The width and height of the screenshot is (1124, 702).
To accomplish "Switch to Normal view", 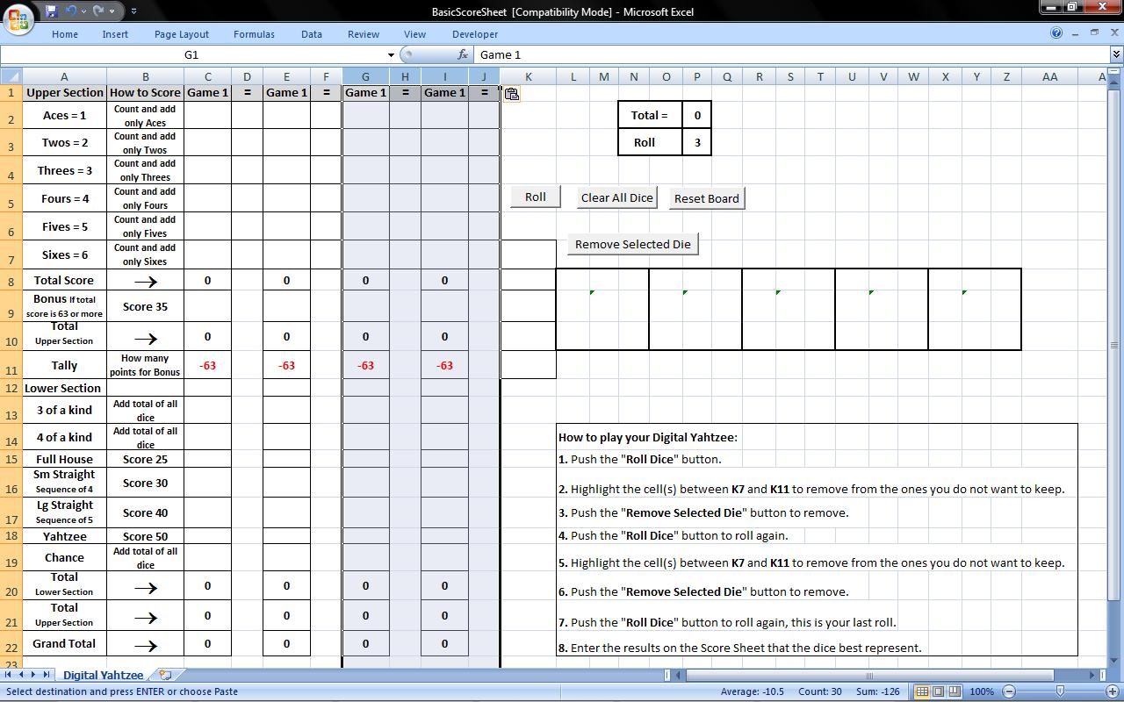I will click(x=921, y=691).
